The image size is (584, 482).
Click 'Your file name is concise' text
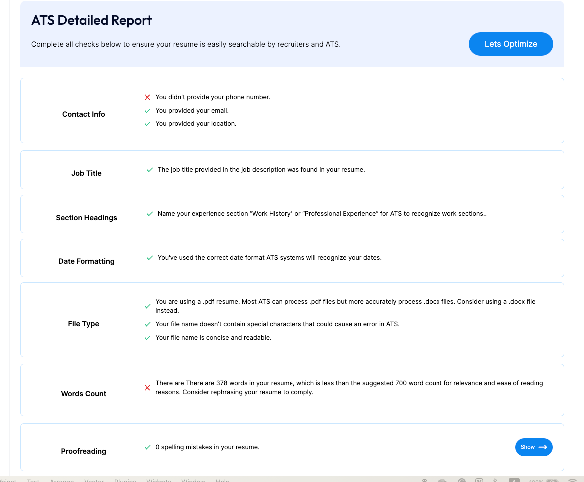pos(213,337)
